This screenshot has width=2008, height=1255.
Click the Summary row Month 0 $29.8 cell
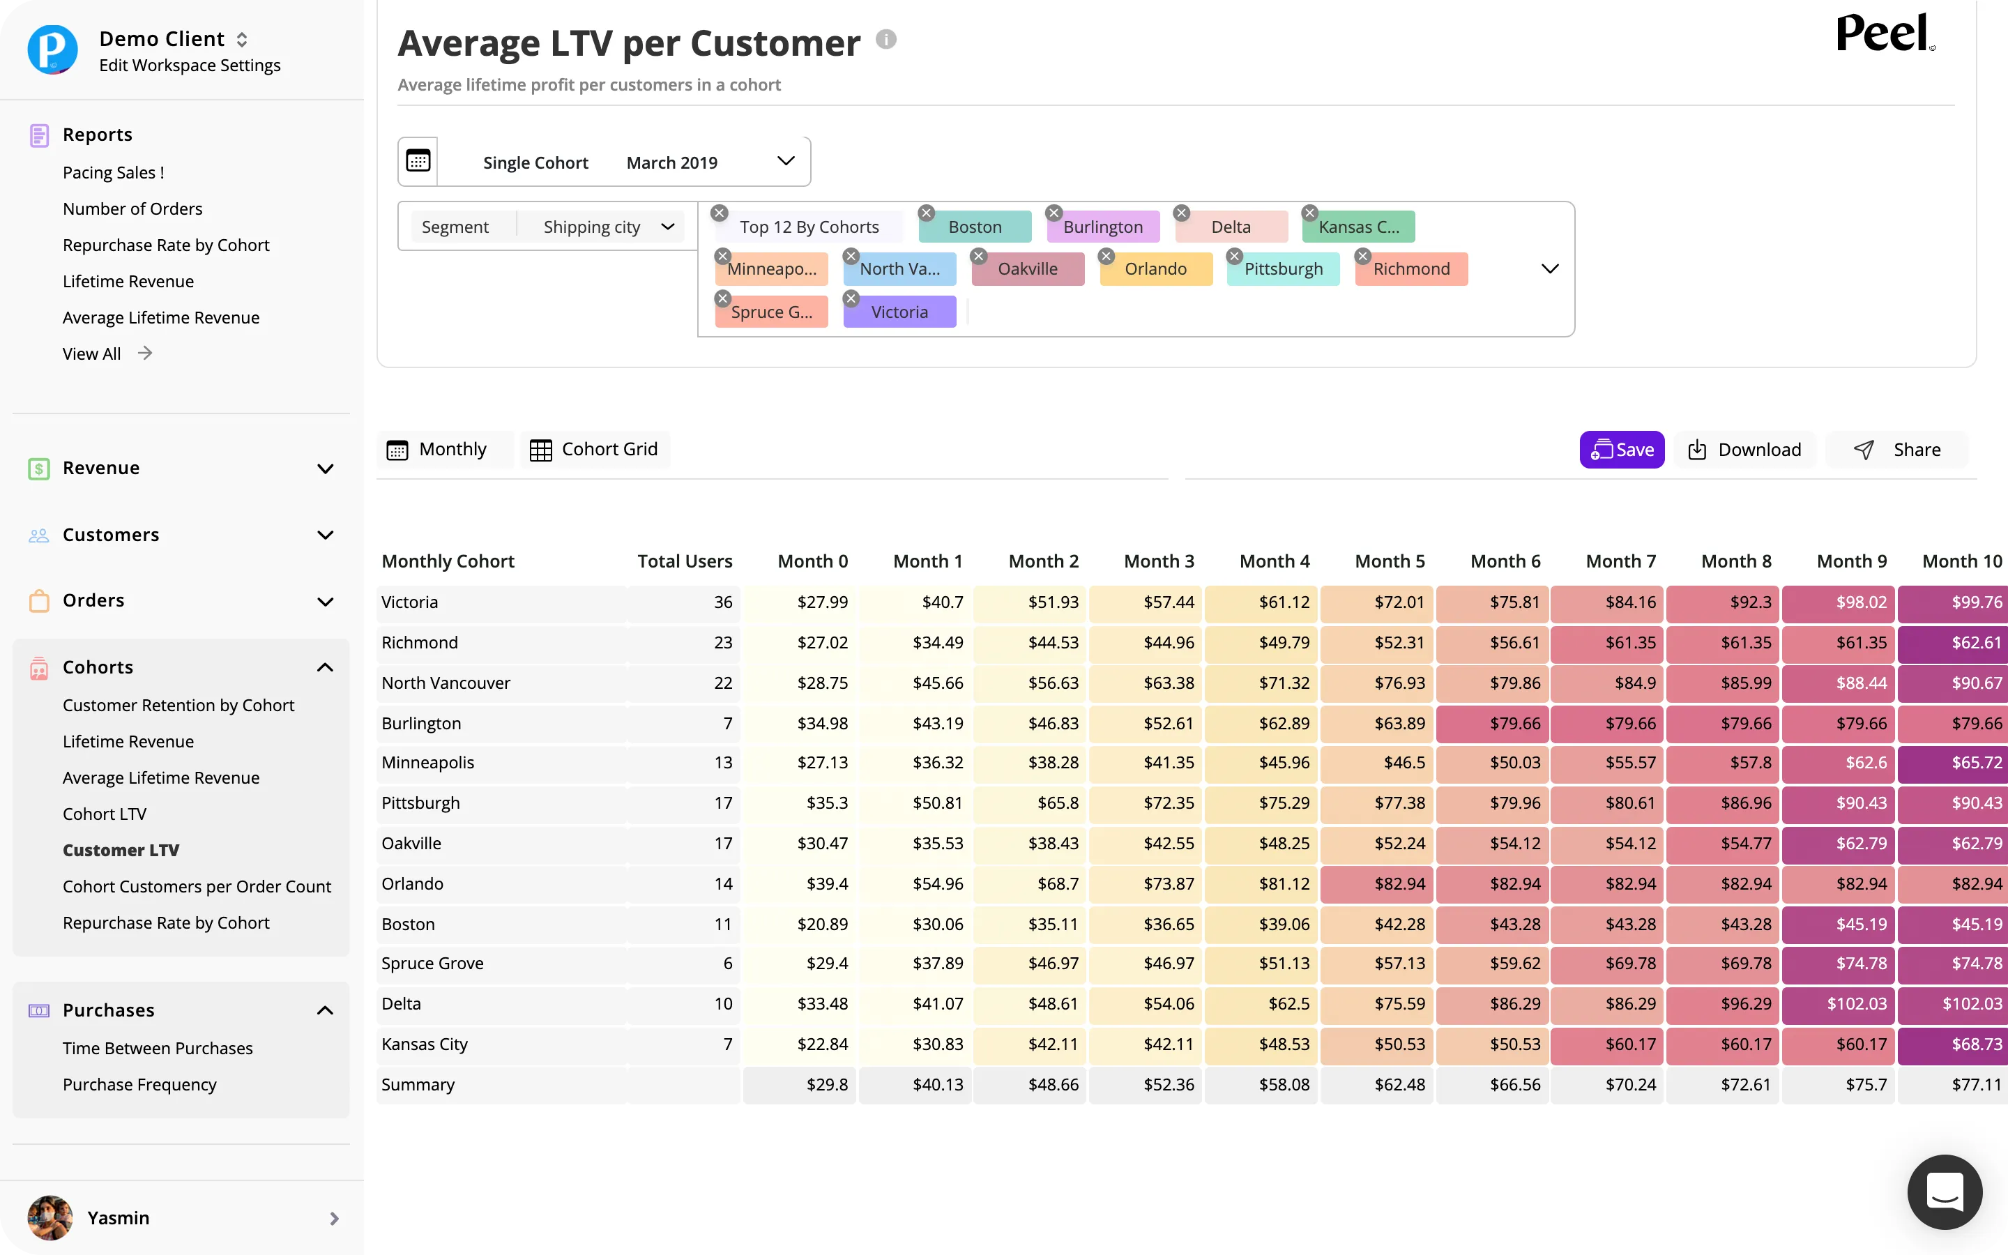click(800, 1084)
